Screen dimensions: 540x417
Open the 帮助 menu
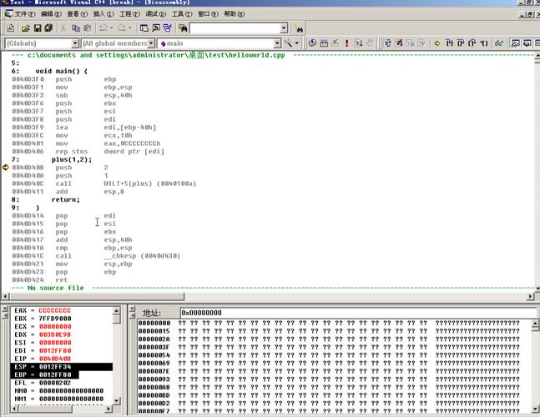235,14
